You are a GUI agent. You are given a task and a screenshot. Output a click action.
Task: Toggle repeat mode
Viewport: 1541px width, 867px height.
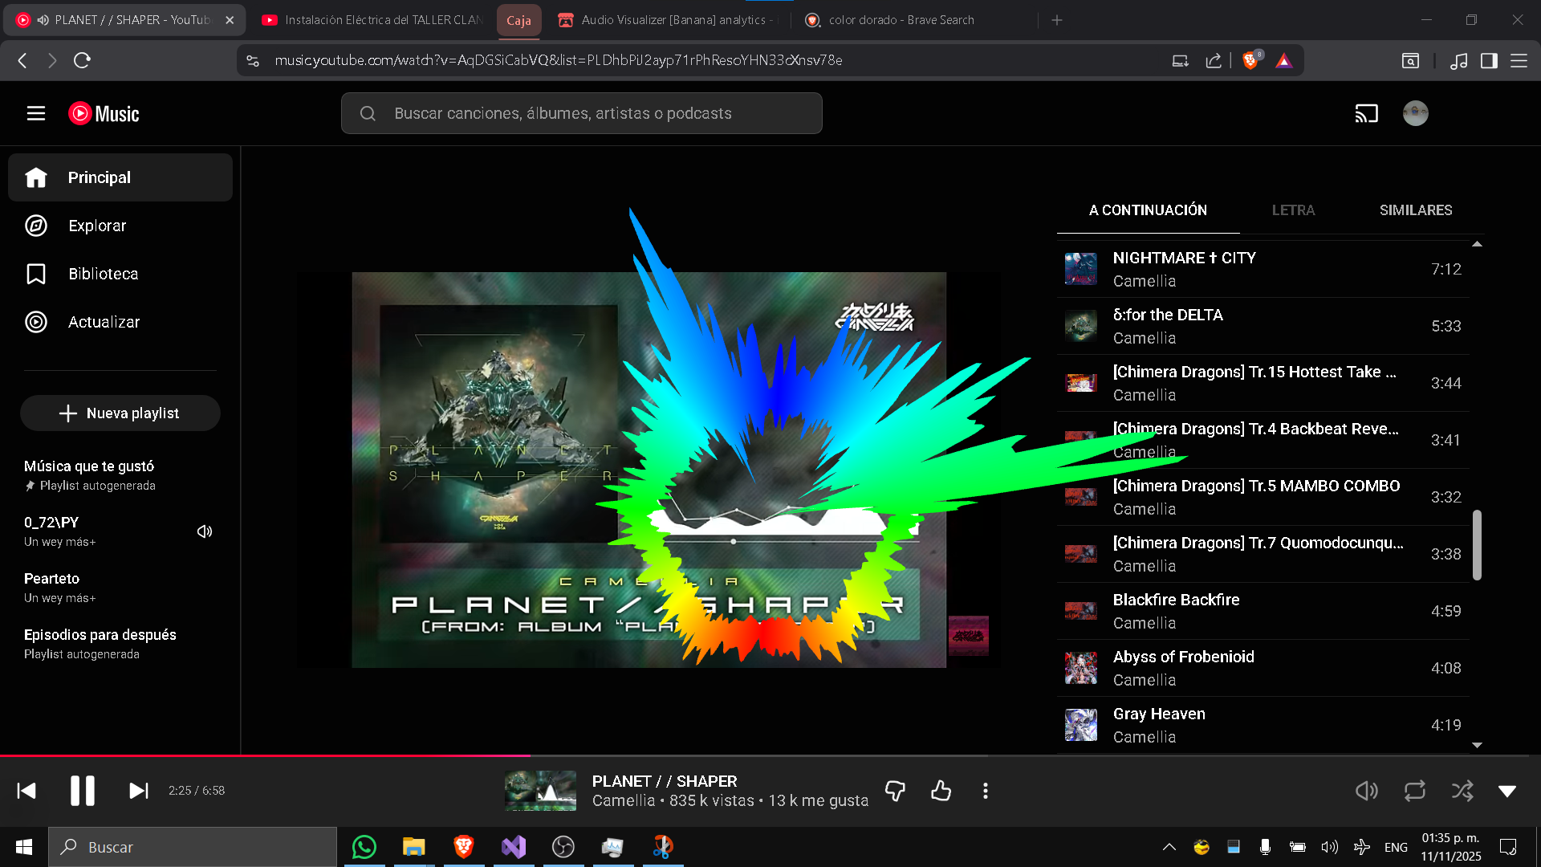[x=1414, y=791]
